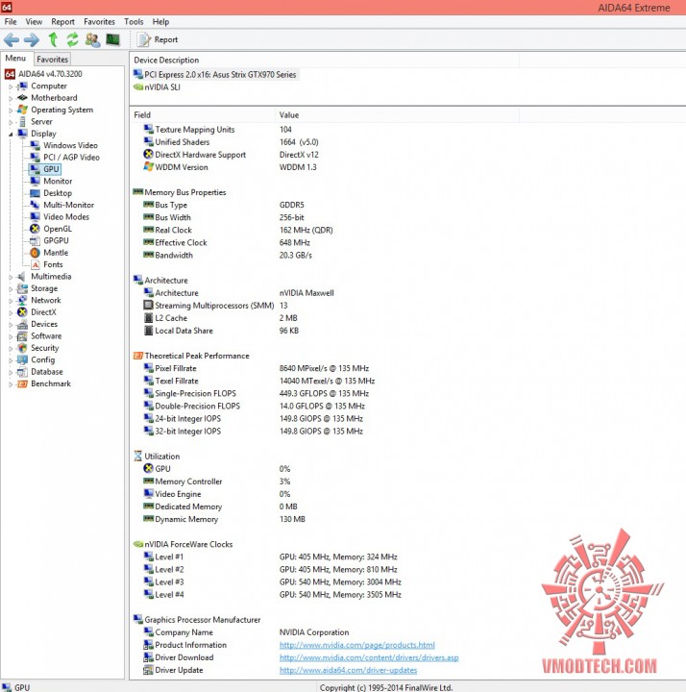Open the users icon in toolbar
Viewport: 686px width, 692px height.
click(92, 39)
